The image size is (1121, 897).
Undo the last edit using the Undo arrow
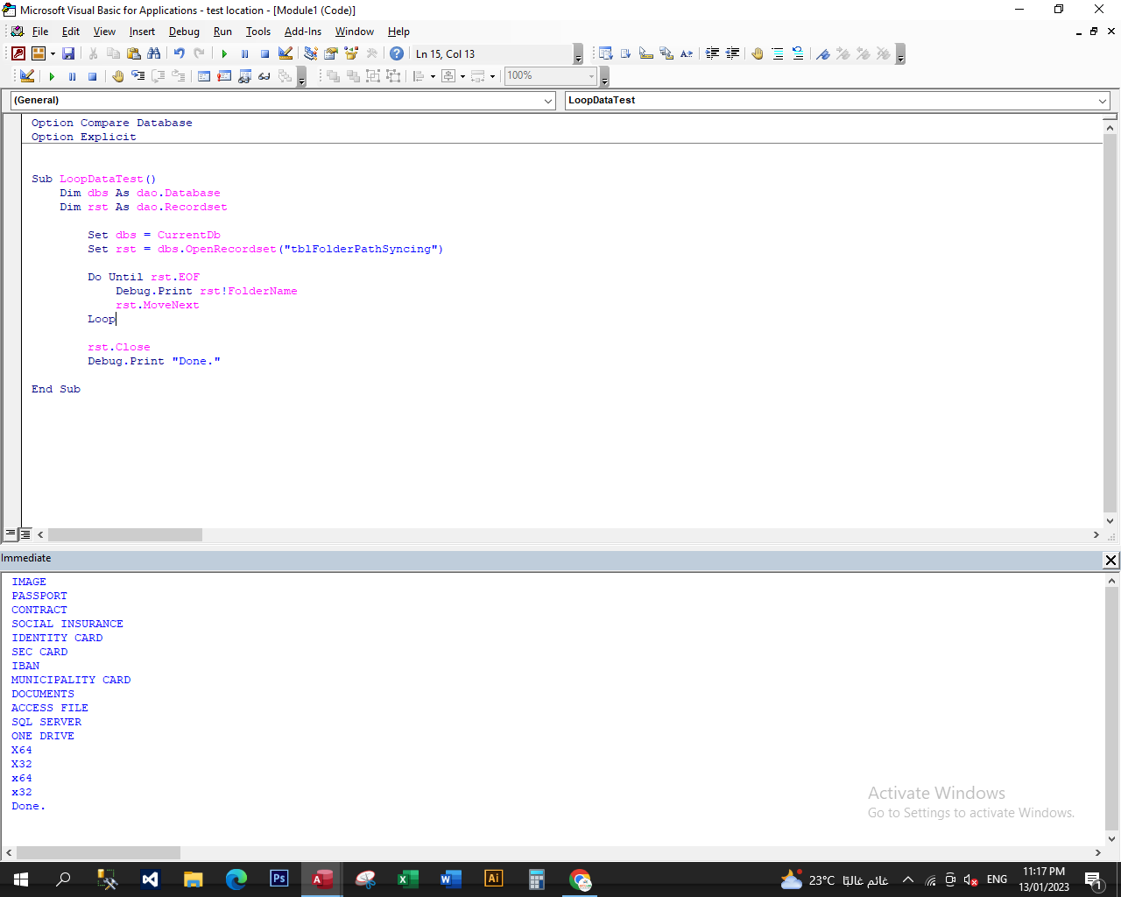pyautogui.click(x=179, y=53)
